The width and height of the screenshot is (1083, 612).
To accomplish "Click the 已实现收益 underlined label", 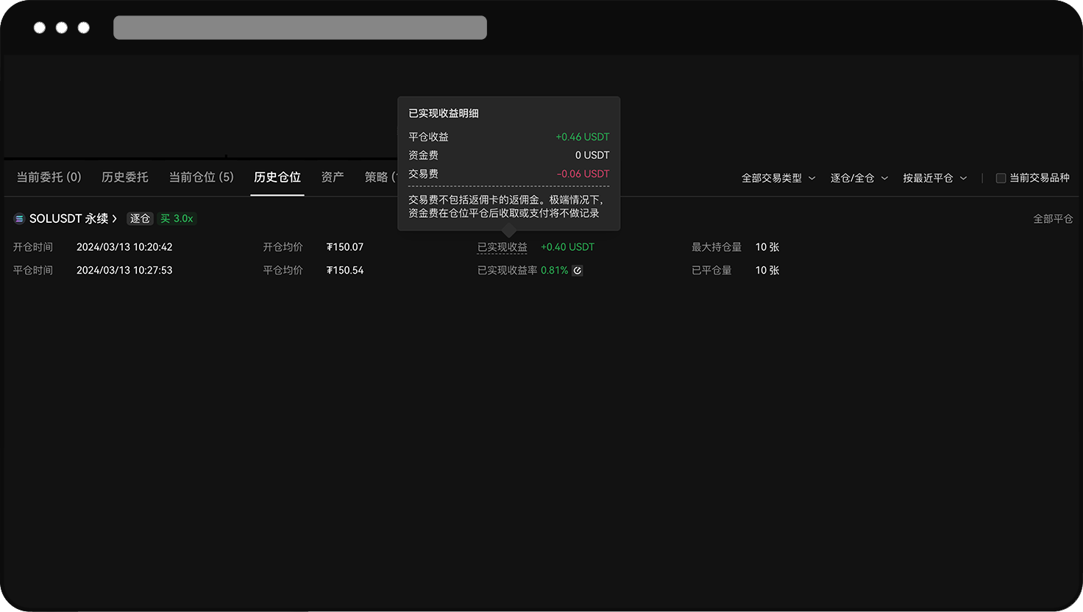I will click(502, 246).
